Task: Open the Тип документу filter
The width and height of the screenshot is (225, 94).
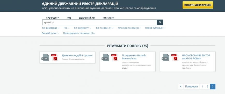Action: point(82,28)
